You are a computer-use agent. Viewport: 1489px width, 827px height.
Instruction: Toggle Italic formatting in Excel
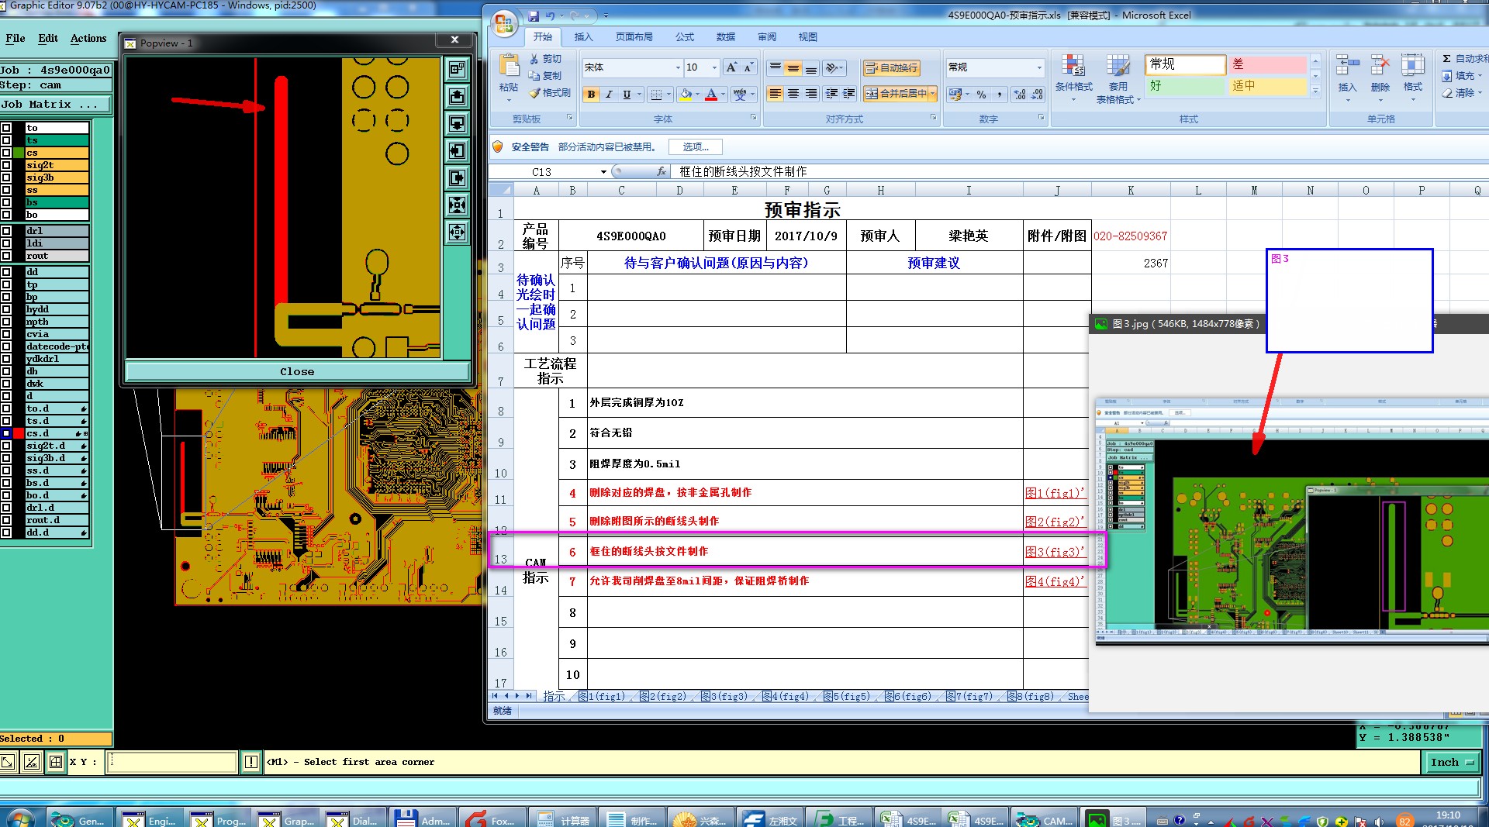click(609, 94)
